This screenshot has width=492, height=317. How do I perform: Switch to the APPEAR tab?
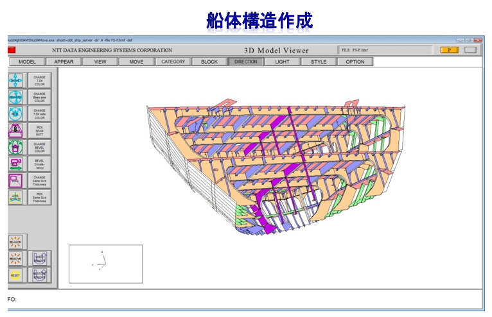(x=64, y=62)
